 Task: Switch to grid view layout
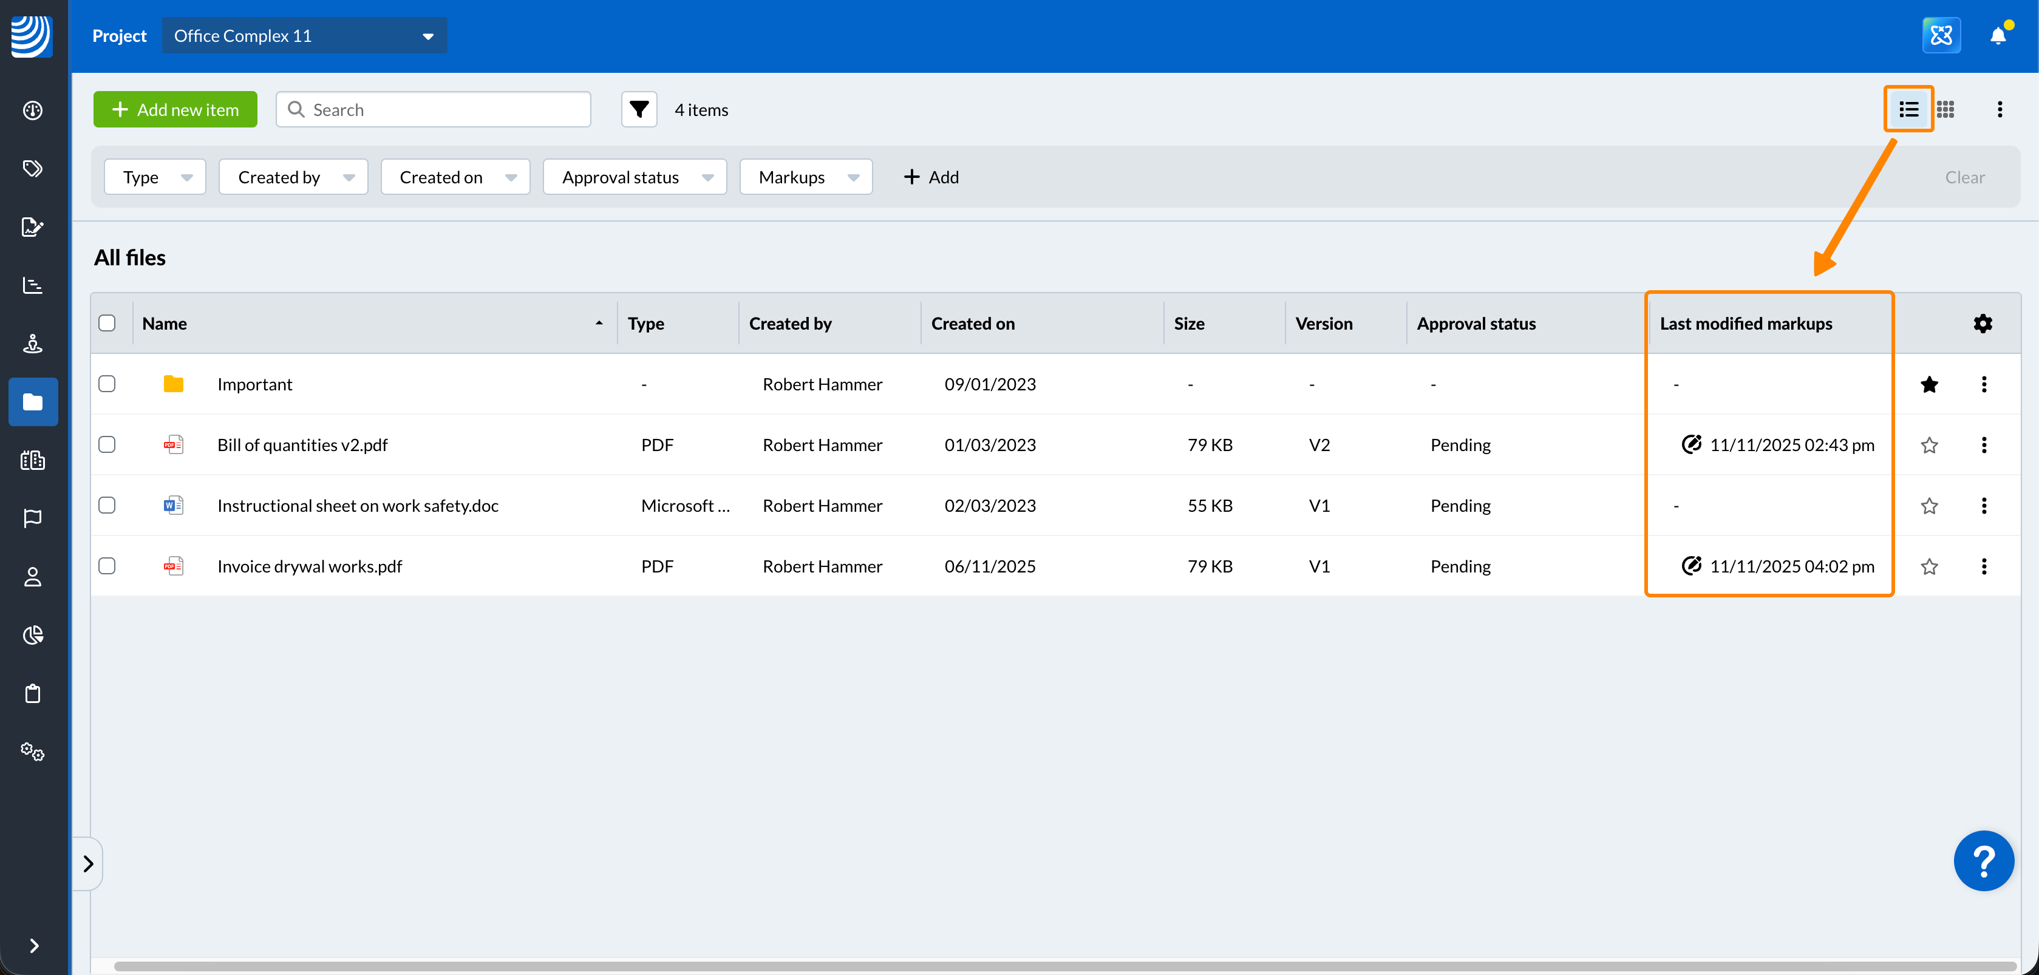pyautogui.click(x=1945, y=109)
